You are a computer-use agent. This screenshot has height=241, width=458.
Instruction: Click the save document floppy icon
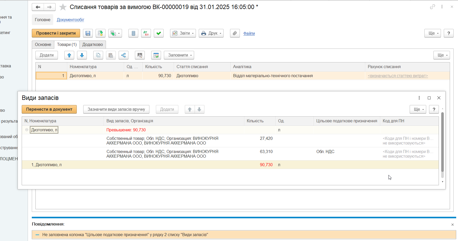(x=88, y=33)
